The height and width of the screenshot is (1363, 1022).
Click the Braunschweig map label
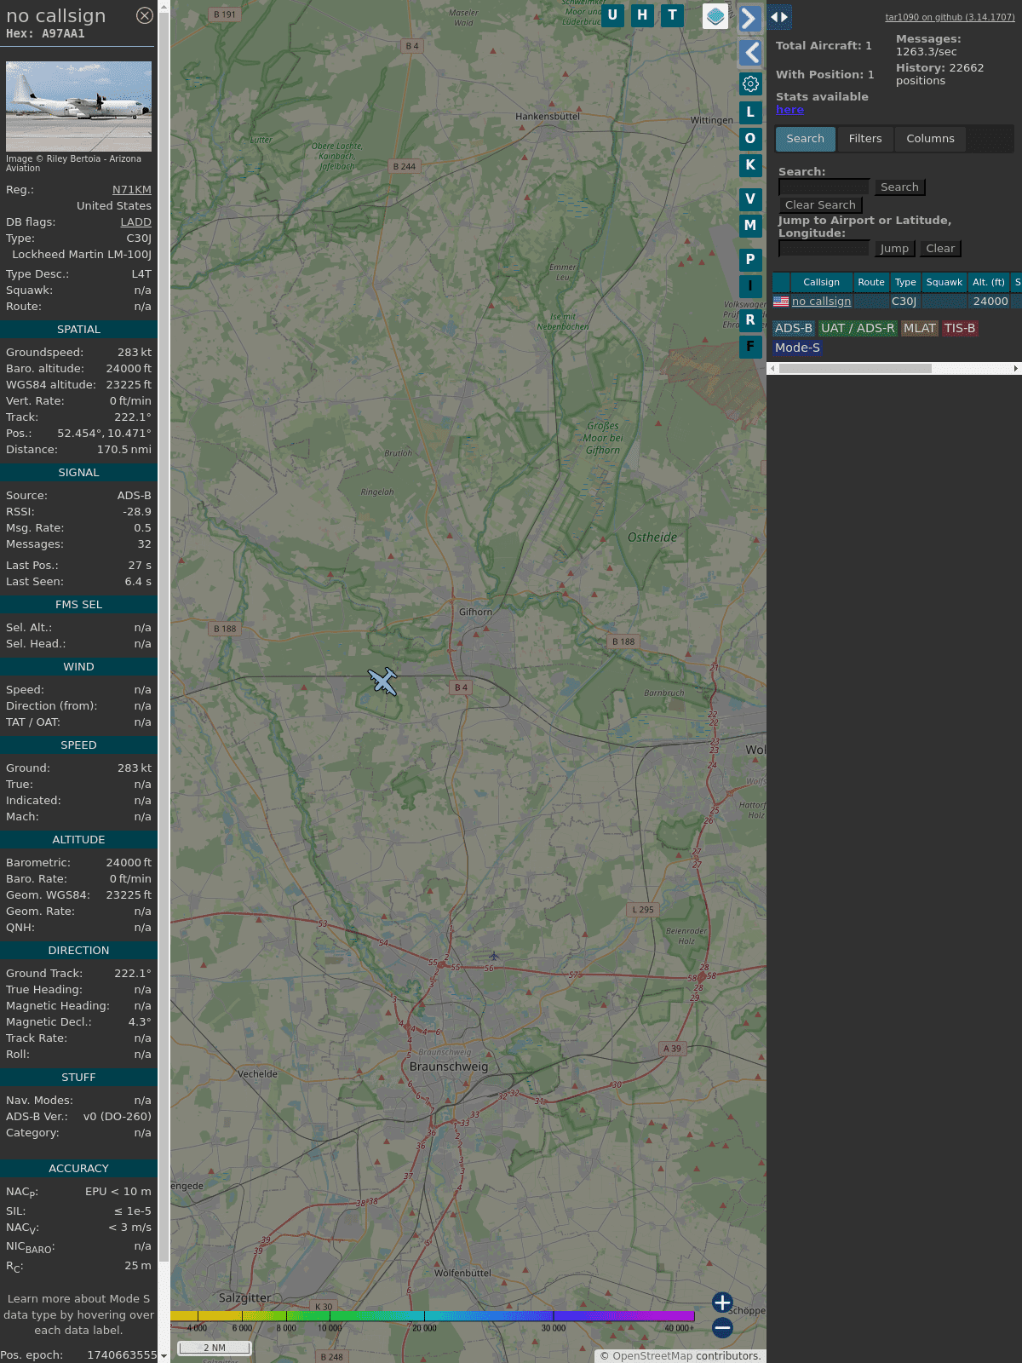click(449, 1067)
